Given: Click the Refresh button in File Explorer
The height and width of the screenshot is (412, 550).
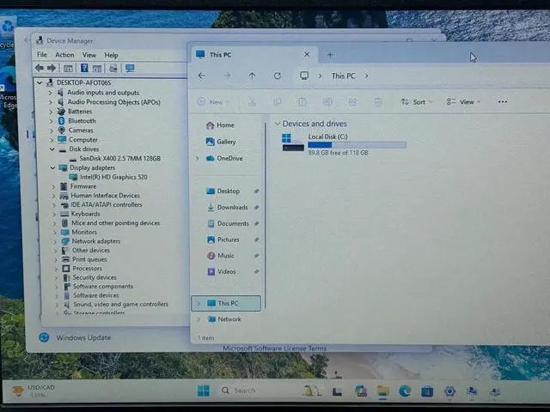Looking at the screenshot, I should [277, 76].
